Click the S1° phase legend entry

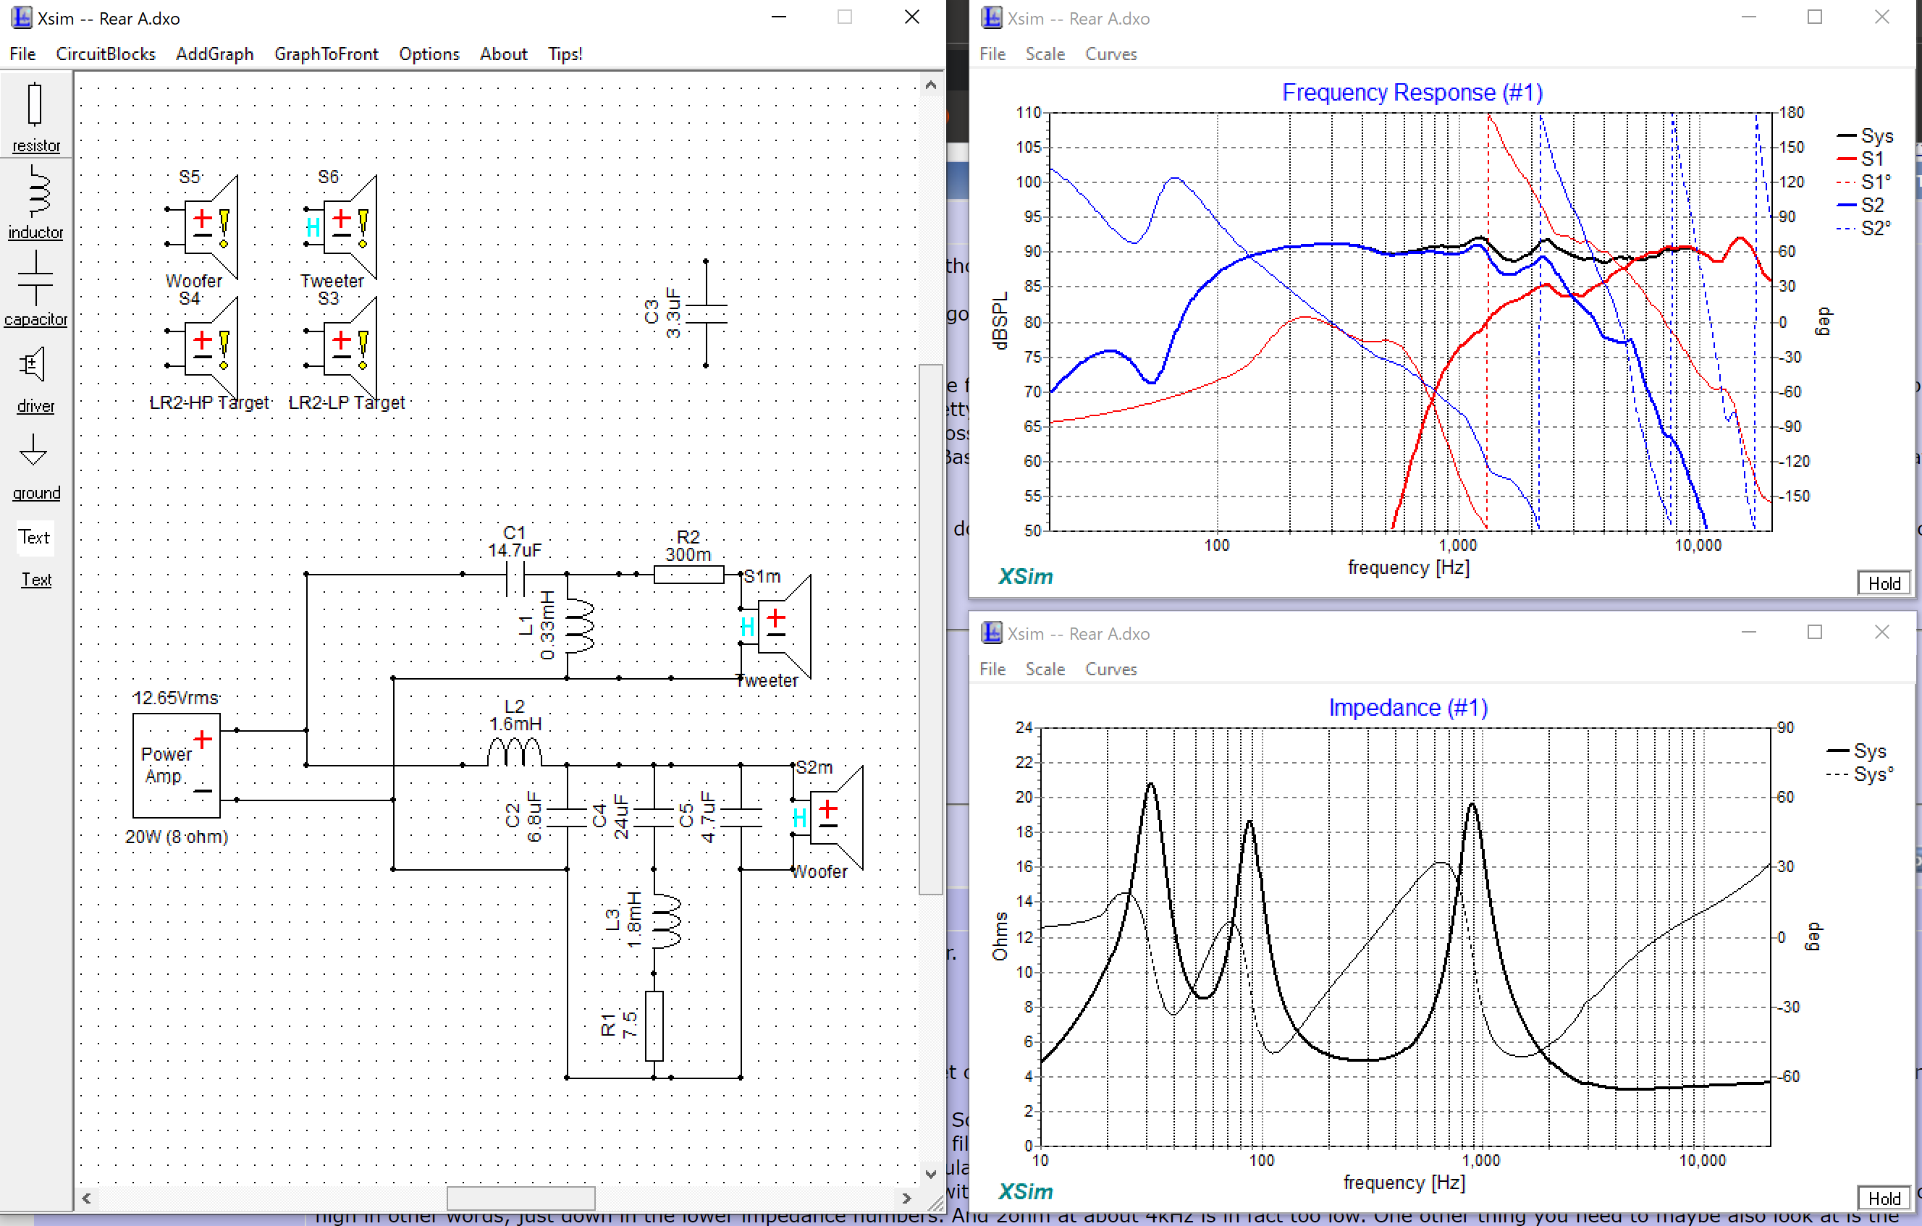pyautogui.click(x=1865, y=182)
